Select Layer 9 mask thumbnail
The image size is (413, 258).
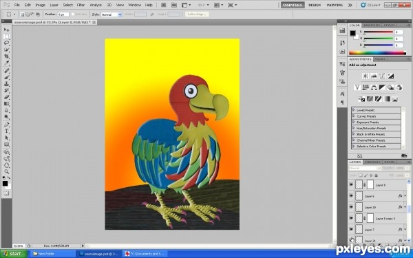click(370, 184)
